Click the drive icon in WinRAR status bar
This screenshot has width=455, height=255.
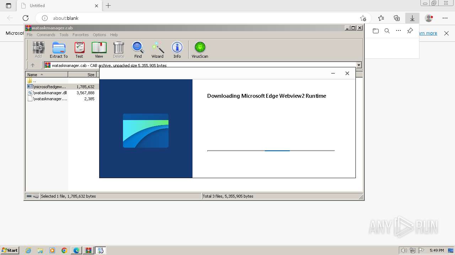click(x=29, y=196)
